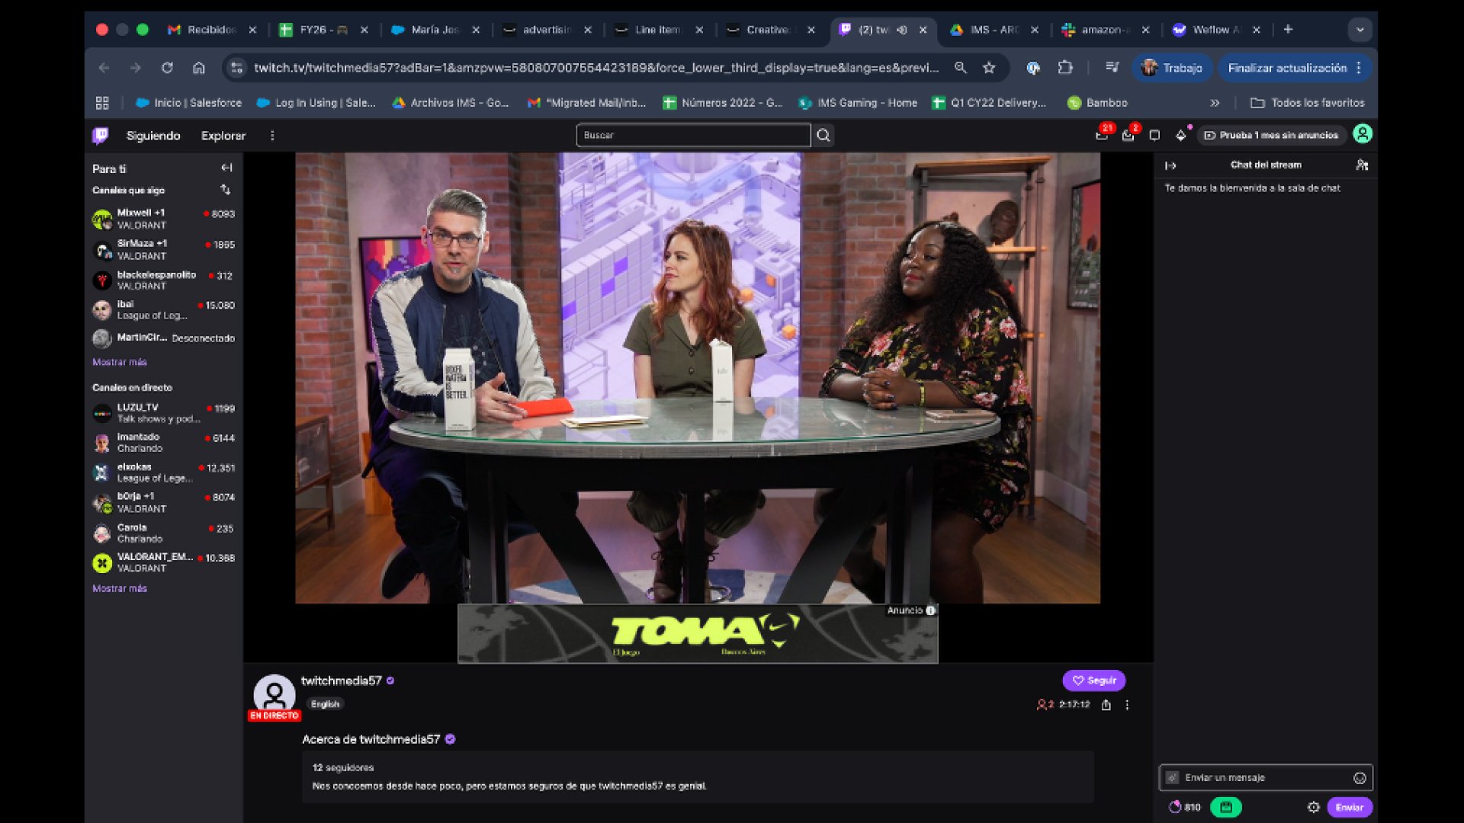Open the three-dot menu beside Explorar
This screenshot has height=823, width=1464.
[272, 136]
